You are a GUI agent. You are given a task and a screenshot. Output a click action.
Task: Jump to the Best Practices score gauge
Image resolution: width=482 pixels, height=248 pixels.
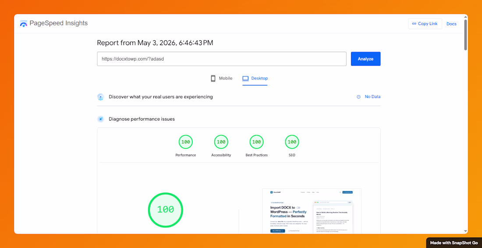[256, 142]
